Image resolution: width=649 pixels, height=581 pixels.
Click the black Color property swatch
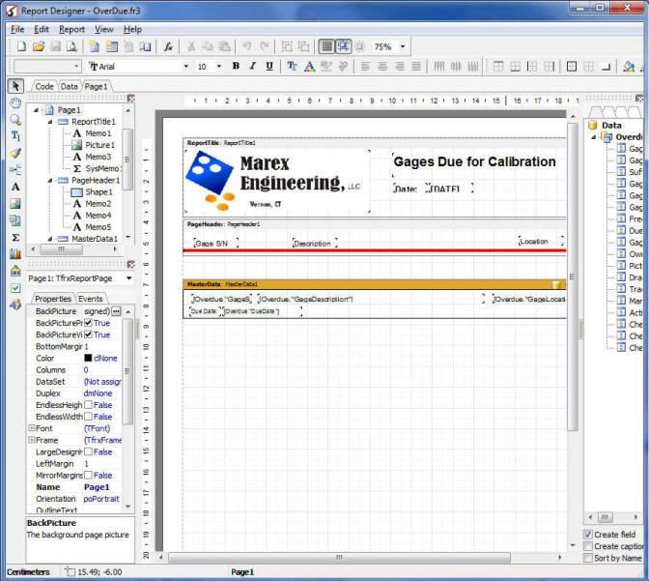tap(88, 359)
